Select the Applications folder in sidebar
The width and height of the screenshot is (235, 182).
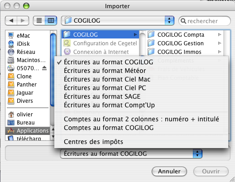[28, 131]
